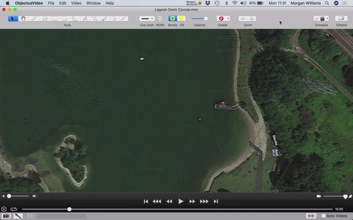The height and width of the screenshot is (220, 353).
Task: Click the snapshot camera icon
Action: [x=6, y=216]
